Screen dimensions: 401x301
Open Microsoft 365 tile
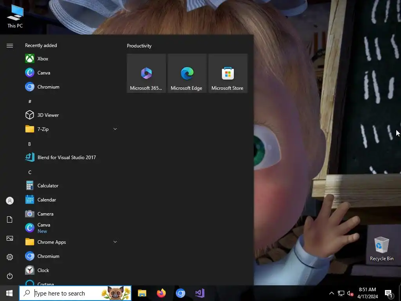146,73
